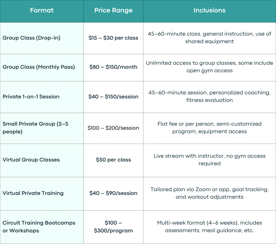This screenshot has width=276, height=244.
Task: Click the Private 1-on-1 Session row label
Action: [31, 97]
